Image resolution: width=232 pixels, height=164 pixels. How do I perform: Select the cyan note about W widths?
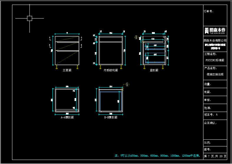pos(158,156)
